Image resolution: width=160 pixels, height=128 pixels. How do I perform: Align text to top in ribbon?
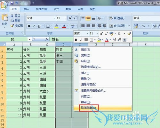(x=83, y=18)
